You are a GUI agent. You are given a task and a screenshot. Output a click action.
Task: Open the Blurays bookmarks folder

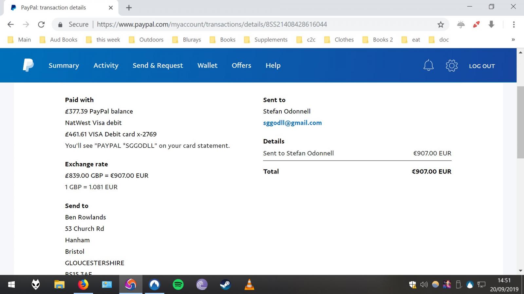pyautogui.click(x=187, y=40)
